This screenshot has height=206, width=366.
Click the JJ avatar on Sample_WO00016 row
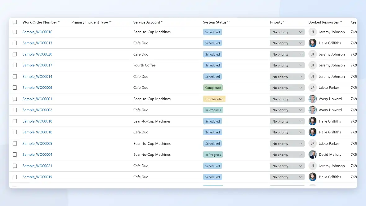click(313, 32)
